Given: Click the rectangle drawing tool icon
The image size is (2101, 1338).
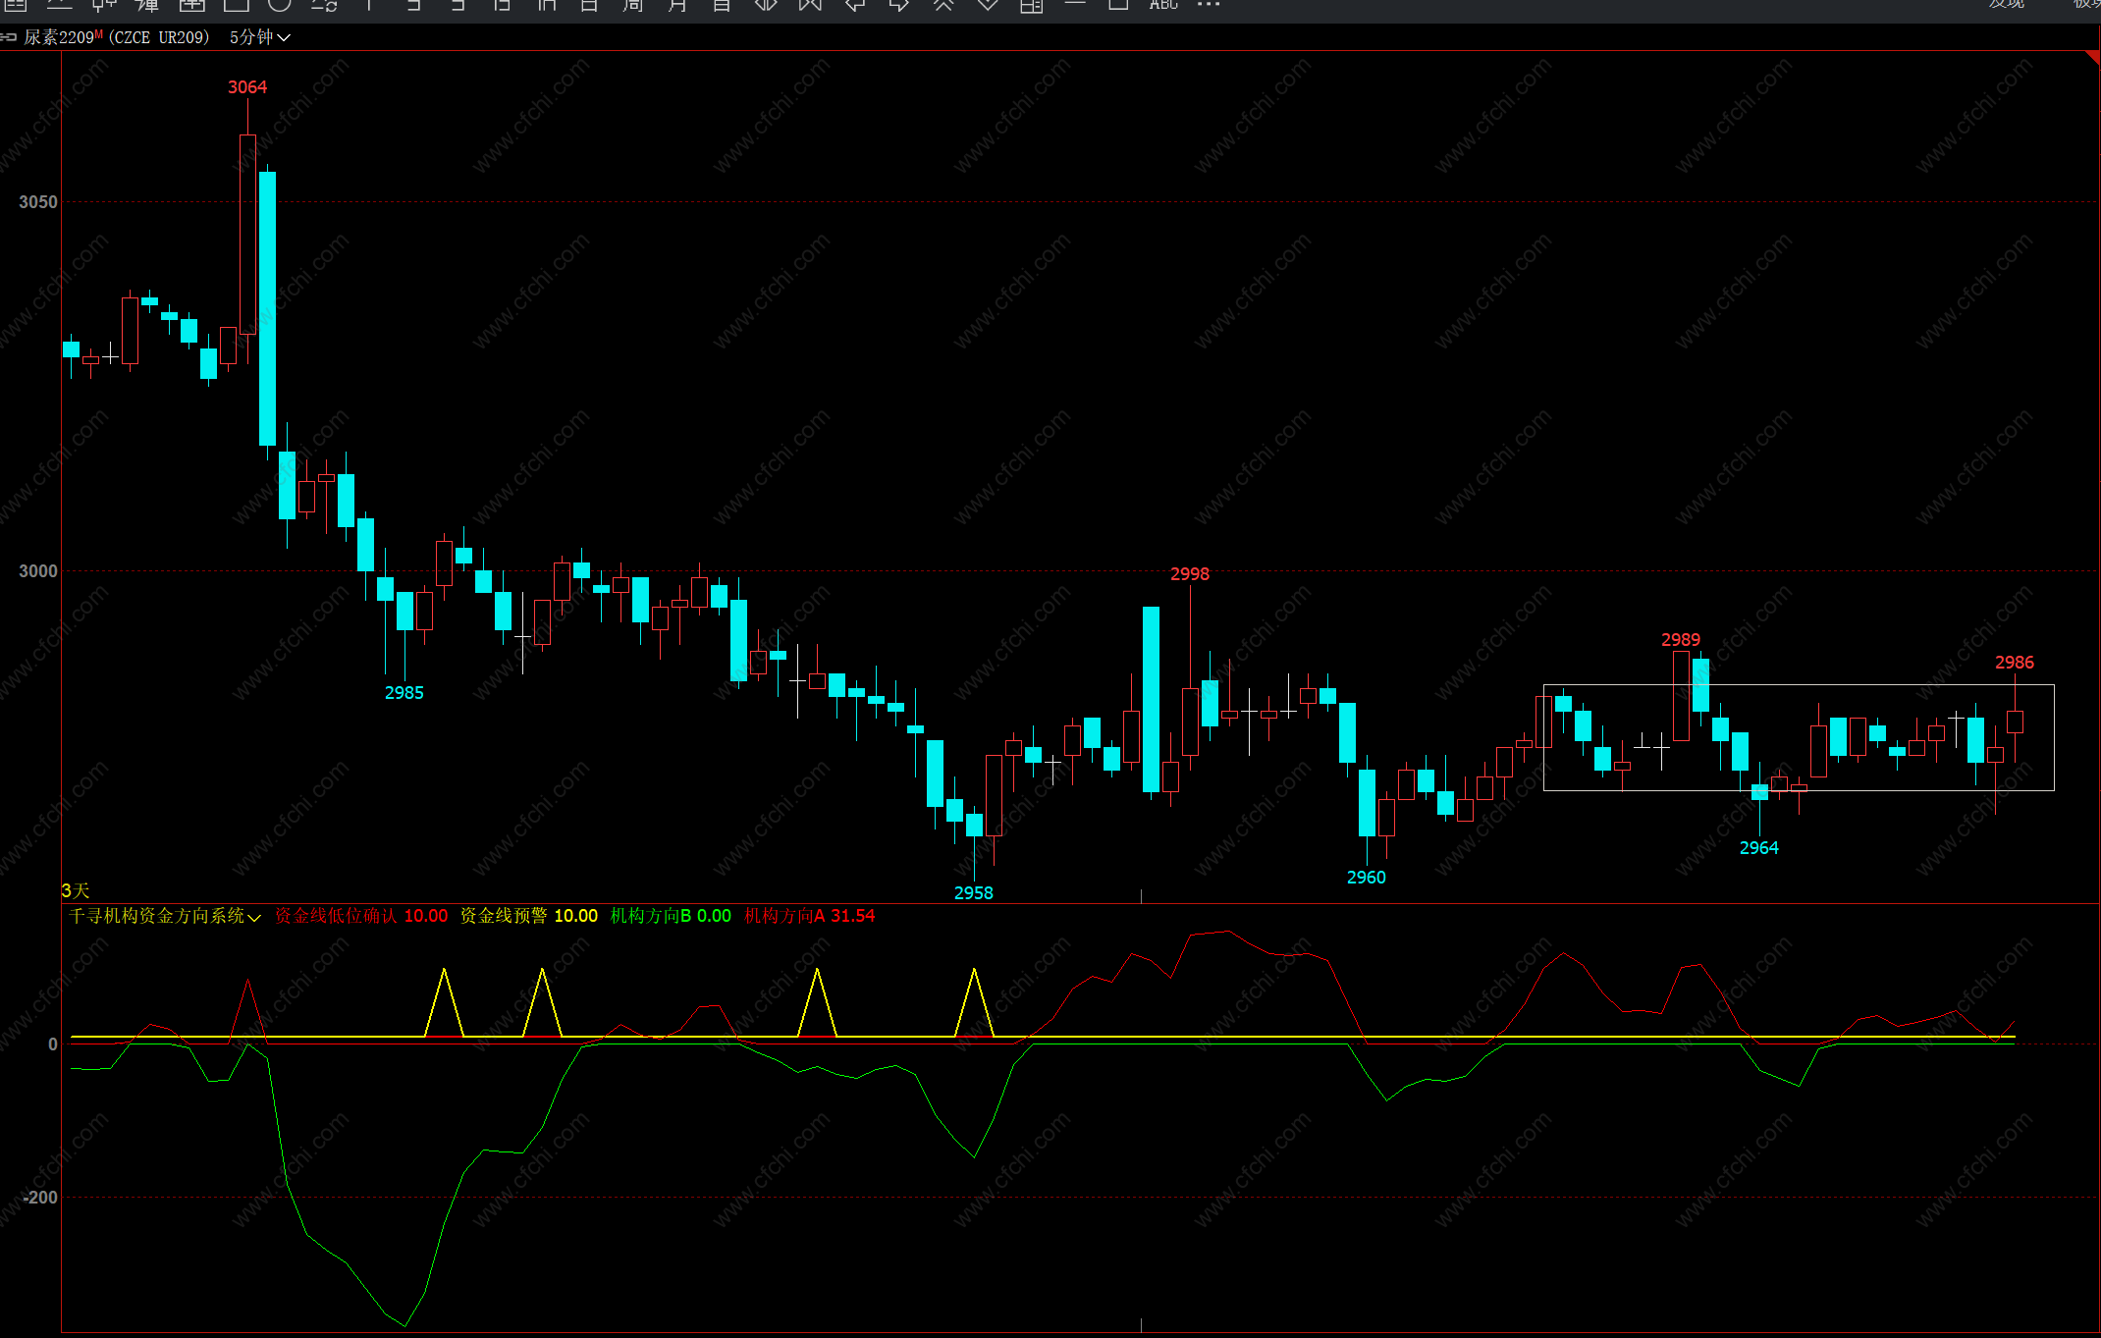Looking at the screenshot, I should [x=236, y=5].
